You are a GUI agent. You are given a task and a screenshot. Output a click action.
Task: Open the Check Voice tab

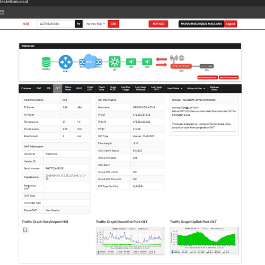[101, 88]
